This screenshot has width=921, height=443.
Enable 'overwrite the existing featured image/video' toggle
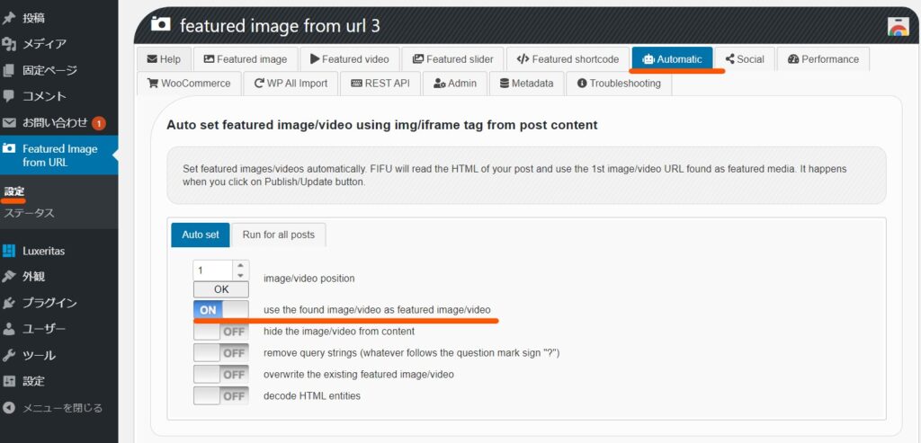(x=221, y=375)
